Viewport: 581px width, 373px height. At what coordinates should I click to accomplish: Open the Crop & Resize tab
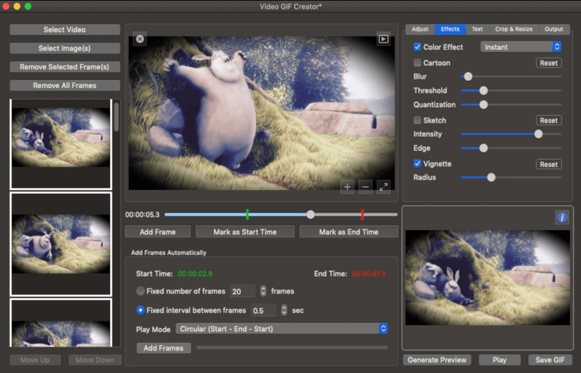pos(513,29)
